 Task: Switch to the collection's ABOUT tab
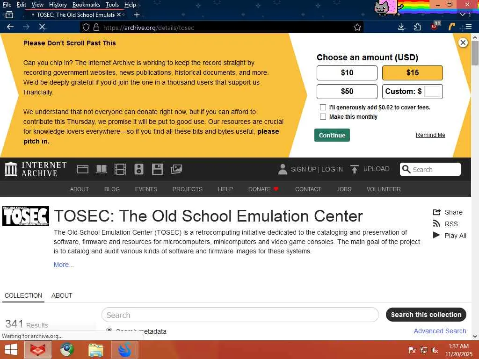pos(62,295)
